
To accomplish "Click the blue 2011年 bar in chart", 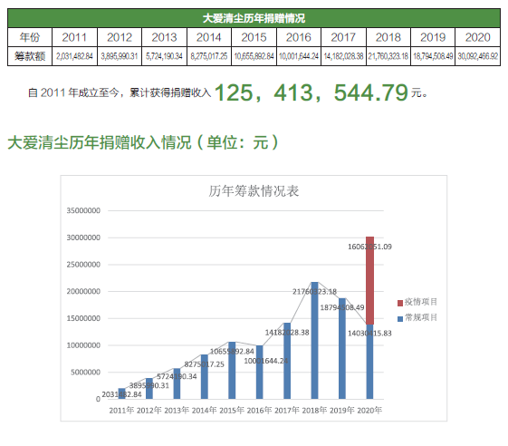I will click(122, 393).
